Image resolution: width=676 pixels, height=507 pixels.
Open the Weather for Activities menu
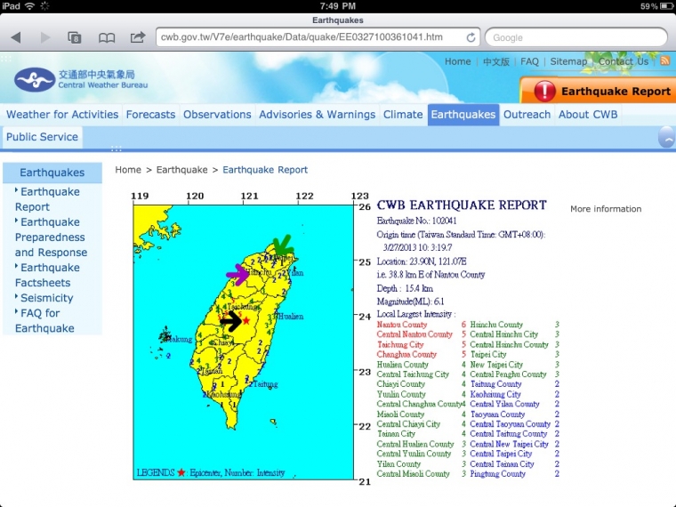(x=62, y=115)
